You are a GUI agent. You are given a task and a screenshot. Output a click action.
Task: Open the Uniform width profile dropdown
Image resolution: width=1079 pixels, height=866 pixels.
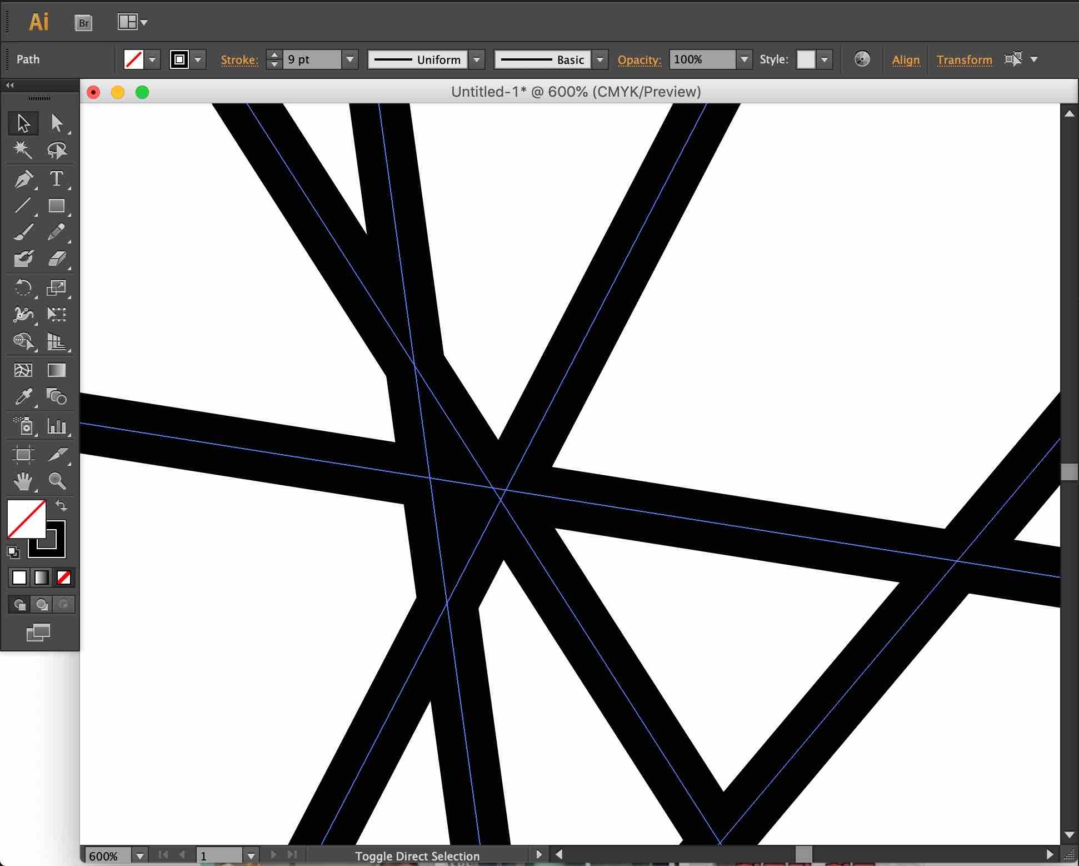476,59
